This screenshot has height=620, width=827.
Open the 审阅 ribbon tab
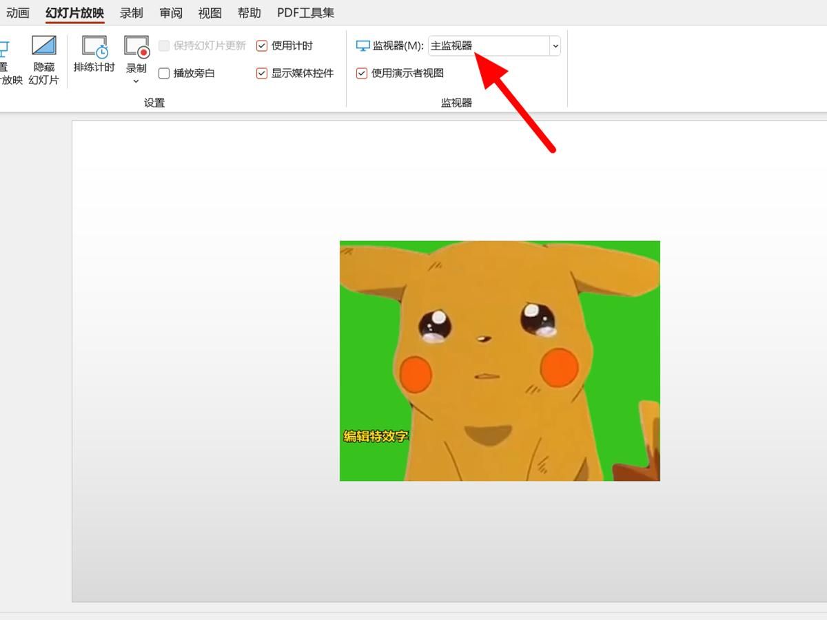[x=170, y=12]
